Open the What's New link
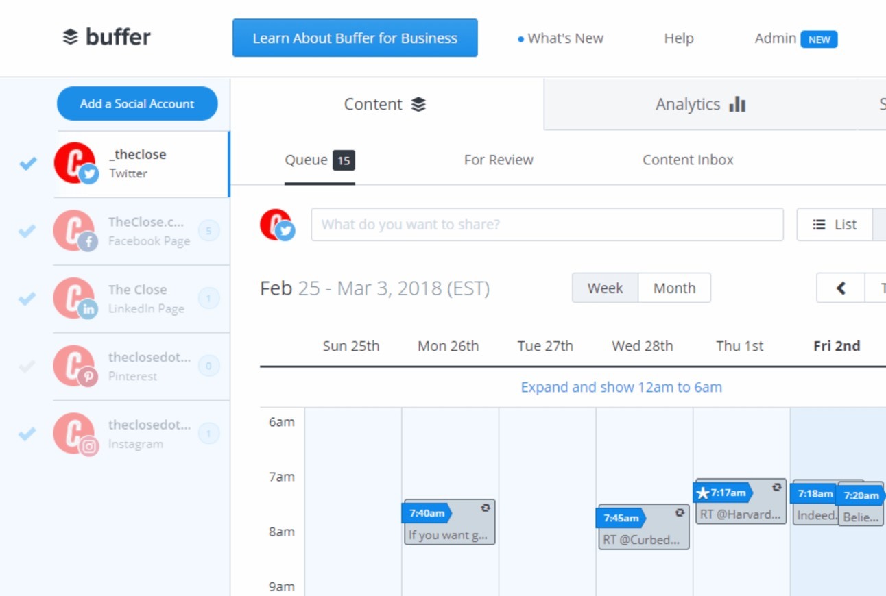 pyautogui.click(x=561, y=38)
